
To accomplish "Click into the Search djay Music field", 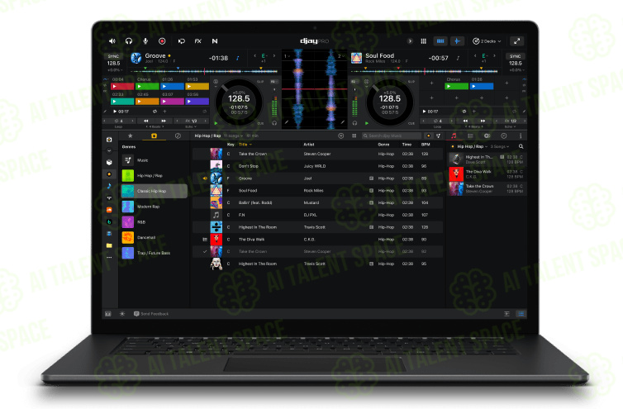I will [392, 136].
